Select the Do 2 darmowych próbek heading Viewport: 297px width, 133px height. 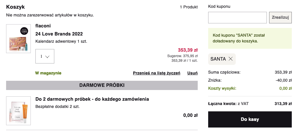92,99
